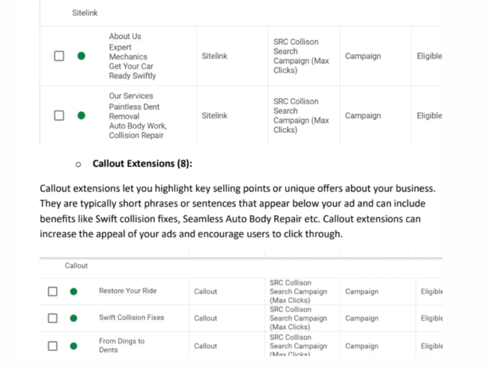
Task: Tick the checkbox for Our Services sitelink
Action: [x=59, y=116]
